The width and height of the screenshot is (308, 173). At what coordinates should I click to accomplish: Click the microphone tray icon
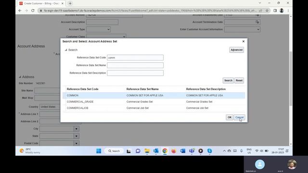click(x=241, y=151)
